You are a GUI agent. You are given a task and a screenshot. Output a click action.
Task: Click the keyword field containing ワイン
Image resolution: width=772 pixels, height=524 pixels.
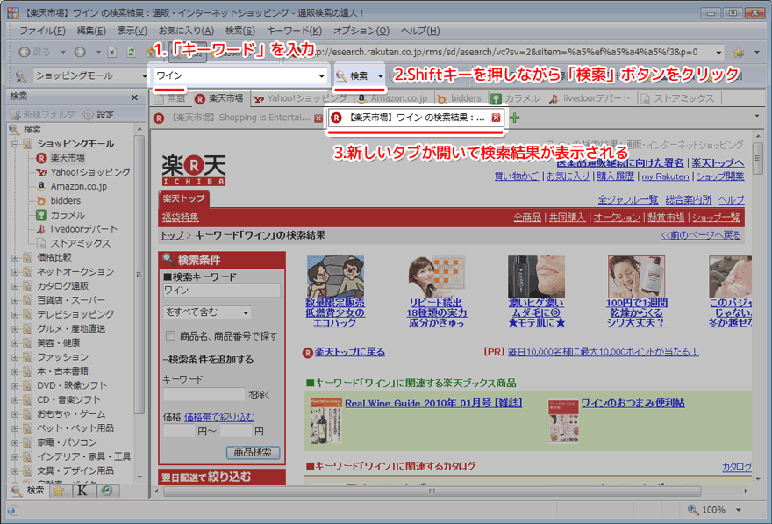(x=234, y=75)
